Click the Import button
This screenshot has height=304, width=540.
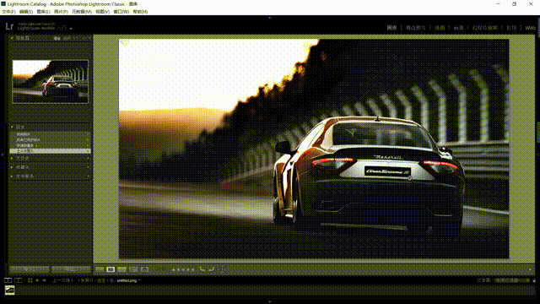coord(30,269)
